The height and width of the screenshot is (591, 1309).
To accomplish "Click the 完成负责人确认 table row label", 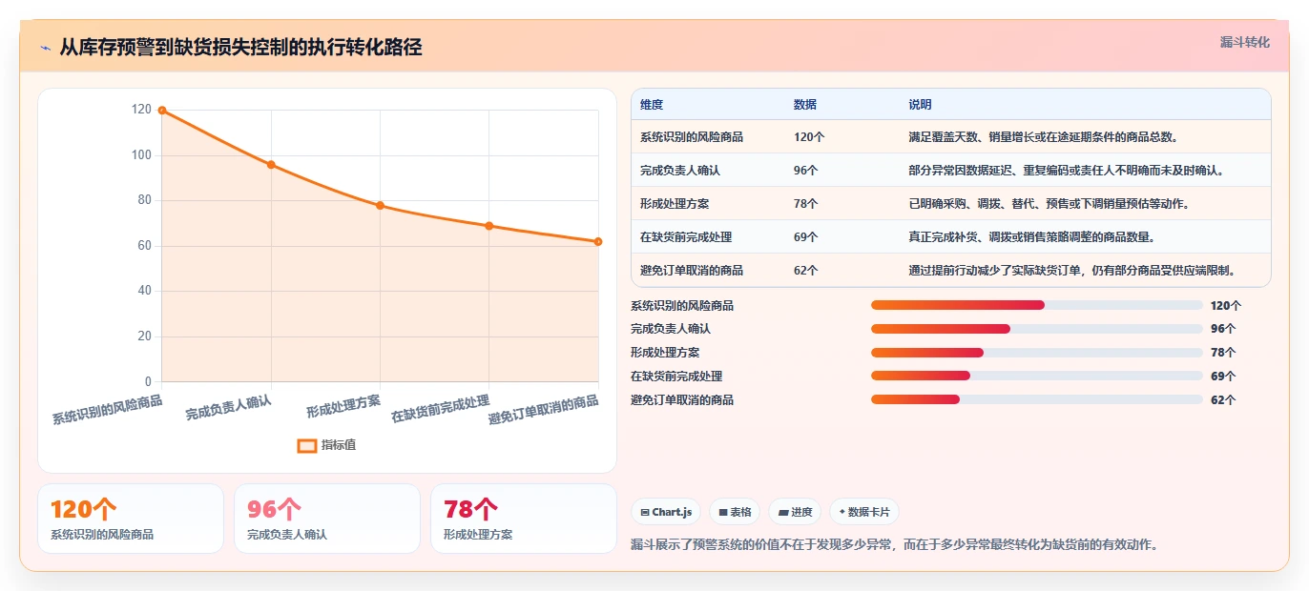I will 680,171.
